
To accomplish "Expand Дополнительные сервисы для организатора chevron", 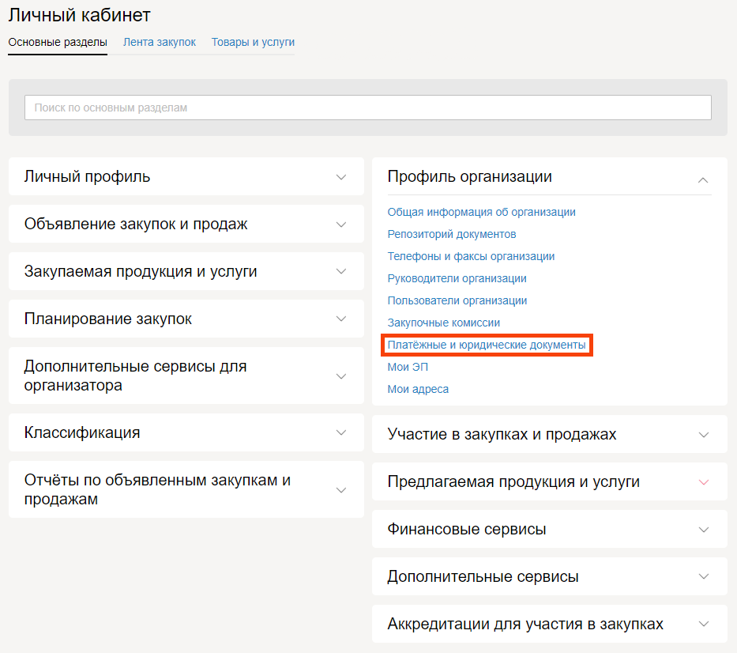I will tap(340, 376).
